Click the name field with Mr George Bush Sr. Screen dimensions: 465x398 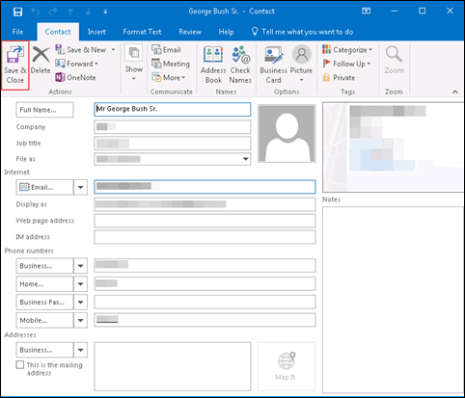pos(173,109)
